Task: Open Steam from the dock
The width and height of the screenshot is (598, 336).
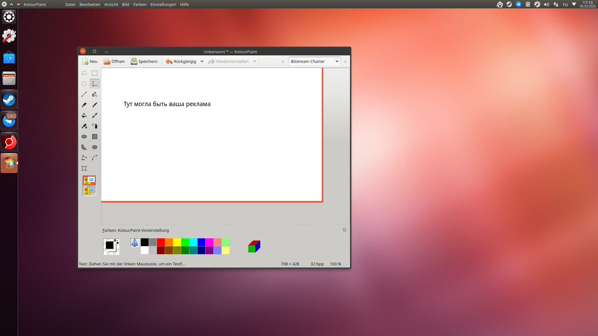Action: pyautogui.click(x=9, y=100)
